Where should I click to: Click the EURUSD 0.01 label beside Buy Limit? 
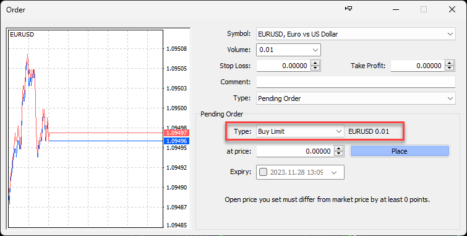(369, 131)
